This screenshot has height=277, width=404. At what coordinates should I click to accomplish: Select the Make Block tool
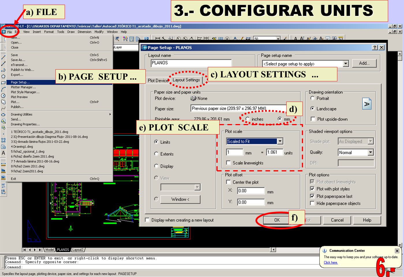3,128
